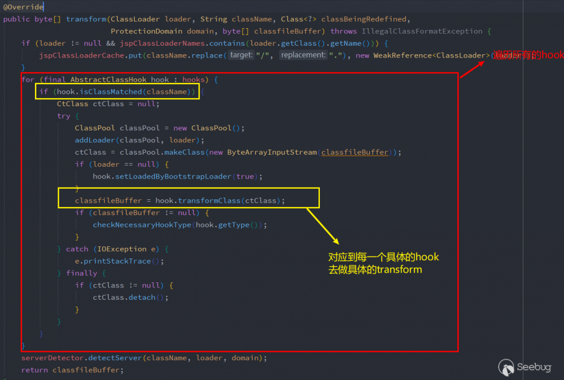
Task: Click the setLoadedByBootstrapLoader method call
Action: click(173, 177)
